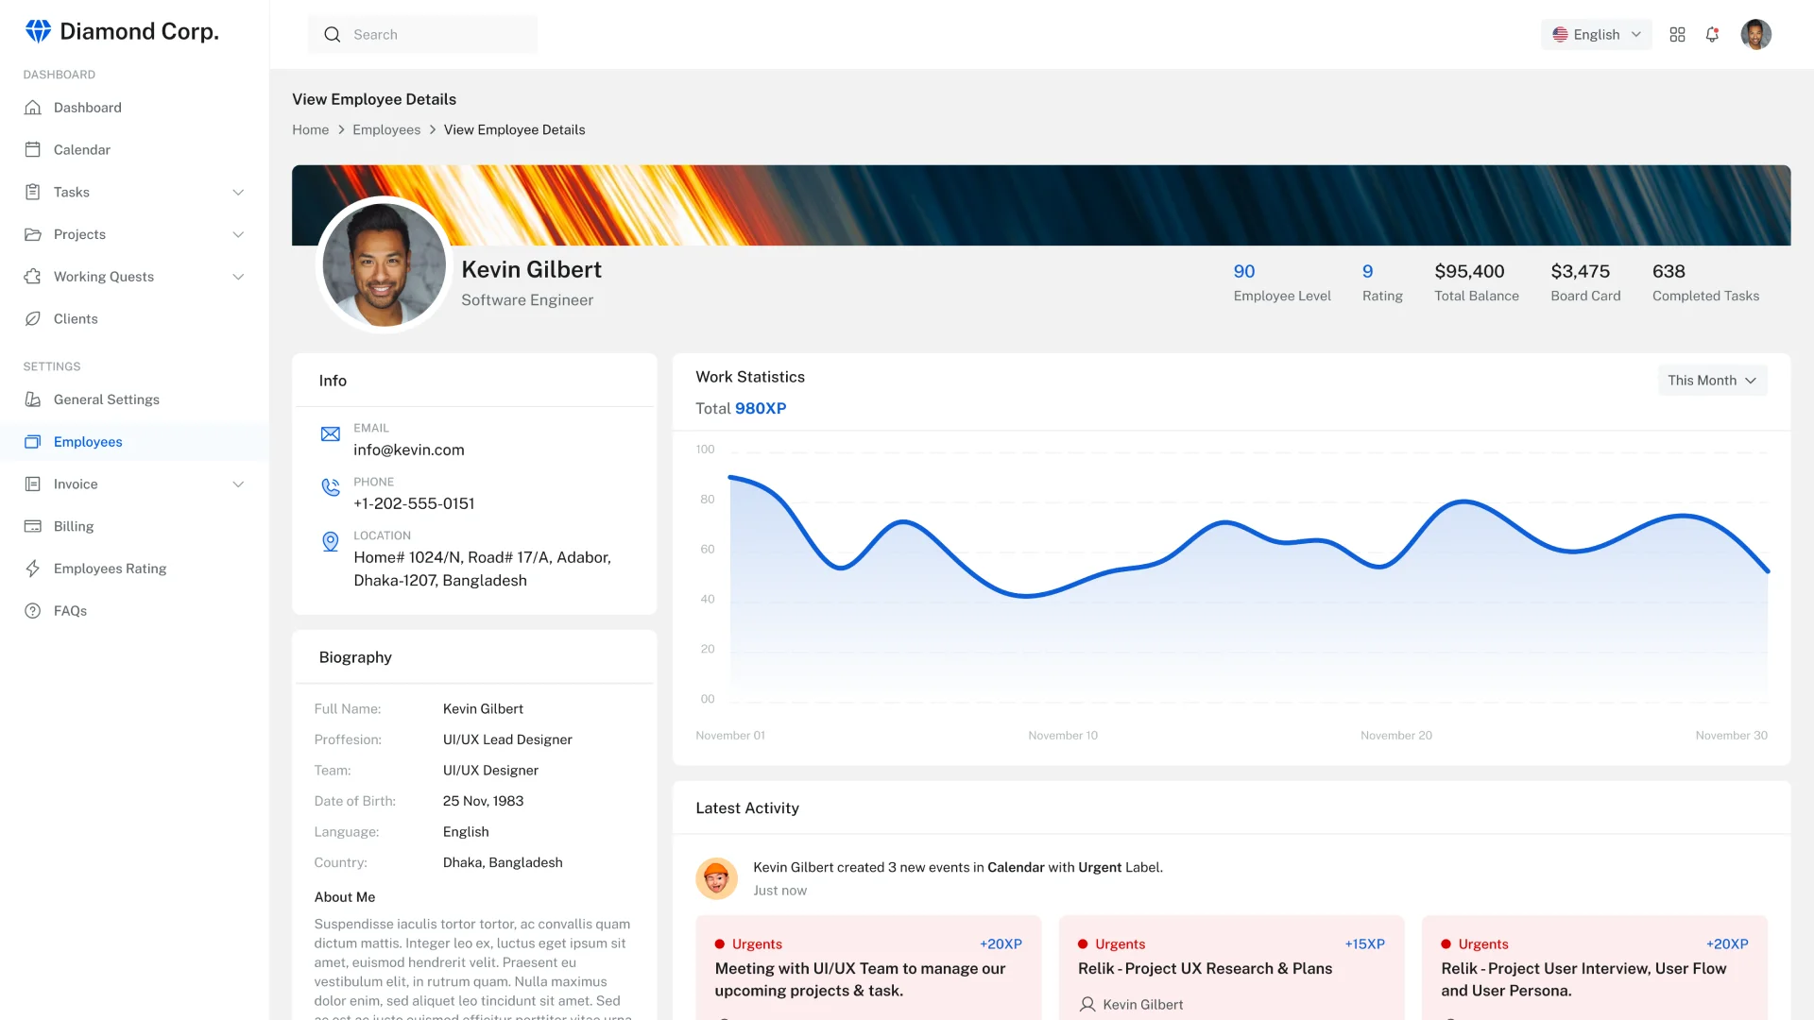Click the bold Calendar link in activity
The width and height of the screenshot is (1814, 1020).
pyautogui.click(x=1016, y=867)
